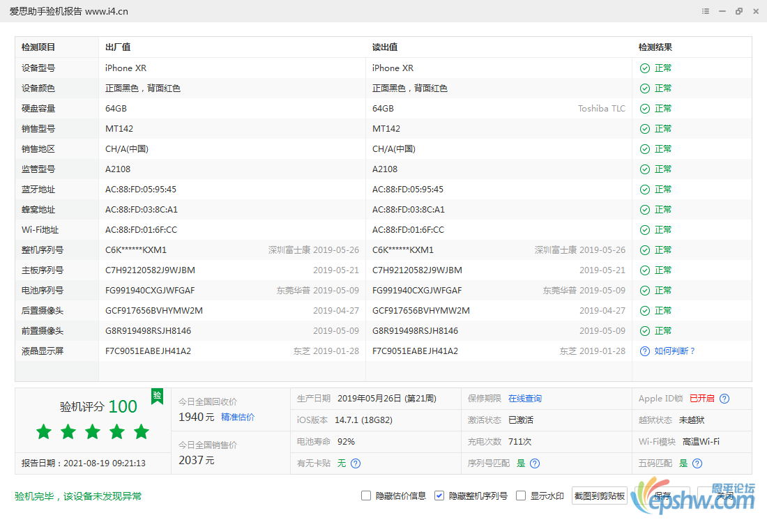
Task: Open the list menu icon in title bar
Action: 706,11
